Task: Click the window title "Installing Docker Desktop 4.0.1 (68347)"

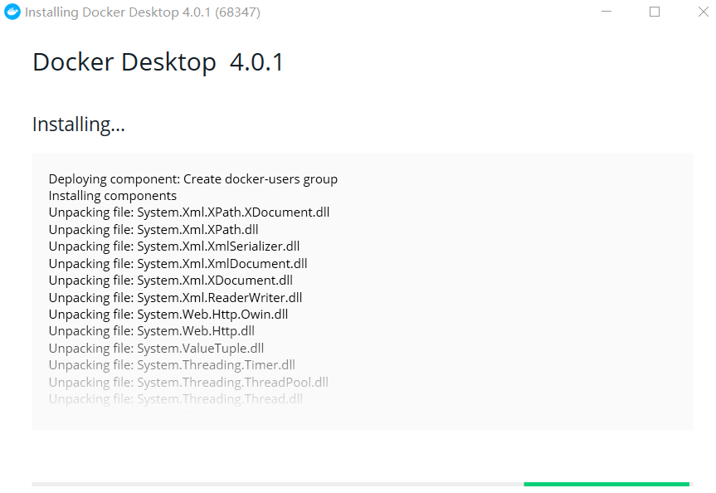Action: click(143, 12)
